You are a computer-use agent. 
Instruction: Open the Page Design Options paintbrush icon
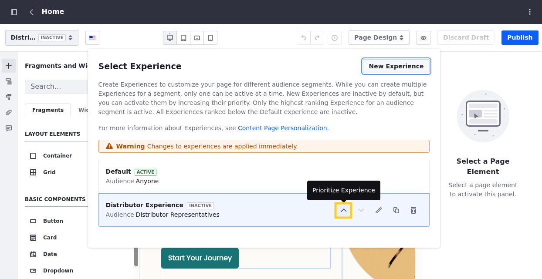9,97
